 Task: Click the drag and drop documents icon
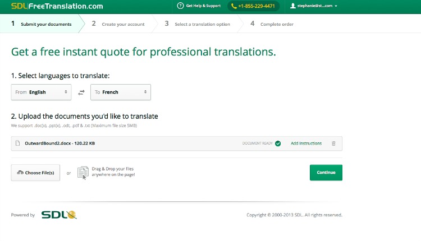pyautogui.click(x=83, y=173)
